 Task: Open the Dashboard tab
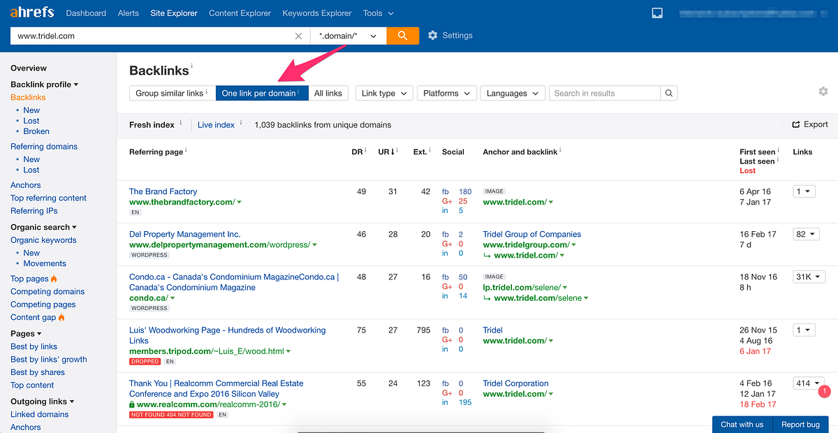(x=86, y=13)
